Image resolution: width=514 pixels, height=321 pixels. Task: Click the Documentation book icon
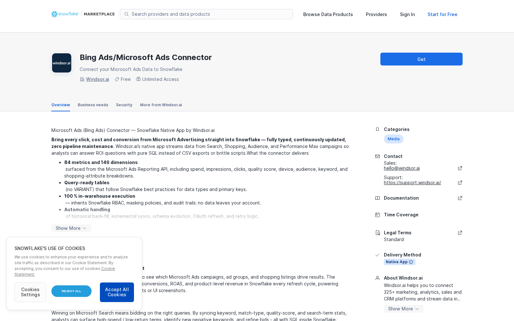377,198
